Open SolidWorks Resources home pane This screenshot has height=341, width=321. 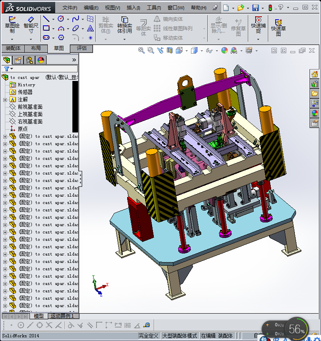click(314, 74)
